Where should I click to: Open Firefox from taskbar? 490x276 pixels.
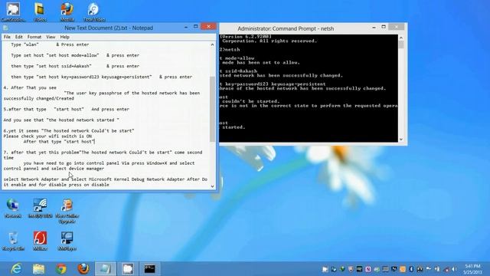[x=83, y=269]
